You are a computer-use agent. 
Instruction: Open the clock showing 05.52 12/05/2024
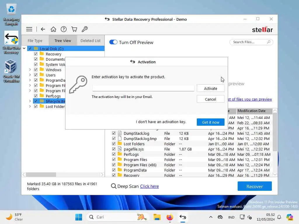point(266,217)
